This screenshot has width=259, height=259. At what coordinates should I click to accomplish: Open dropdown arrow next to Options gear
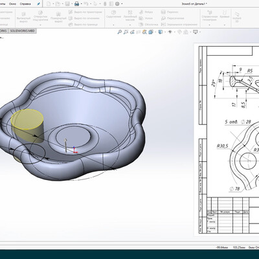click(x=122, y=4)
